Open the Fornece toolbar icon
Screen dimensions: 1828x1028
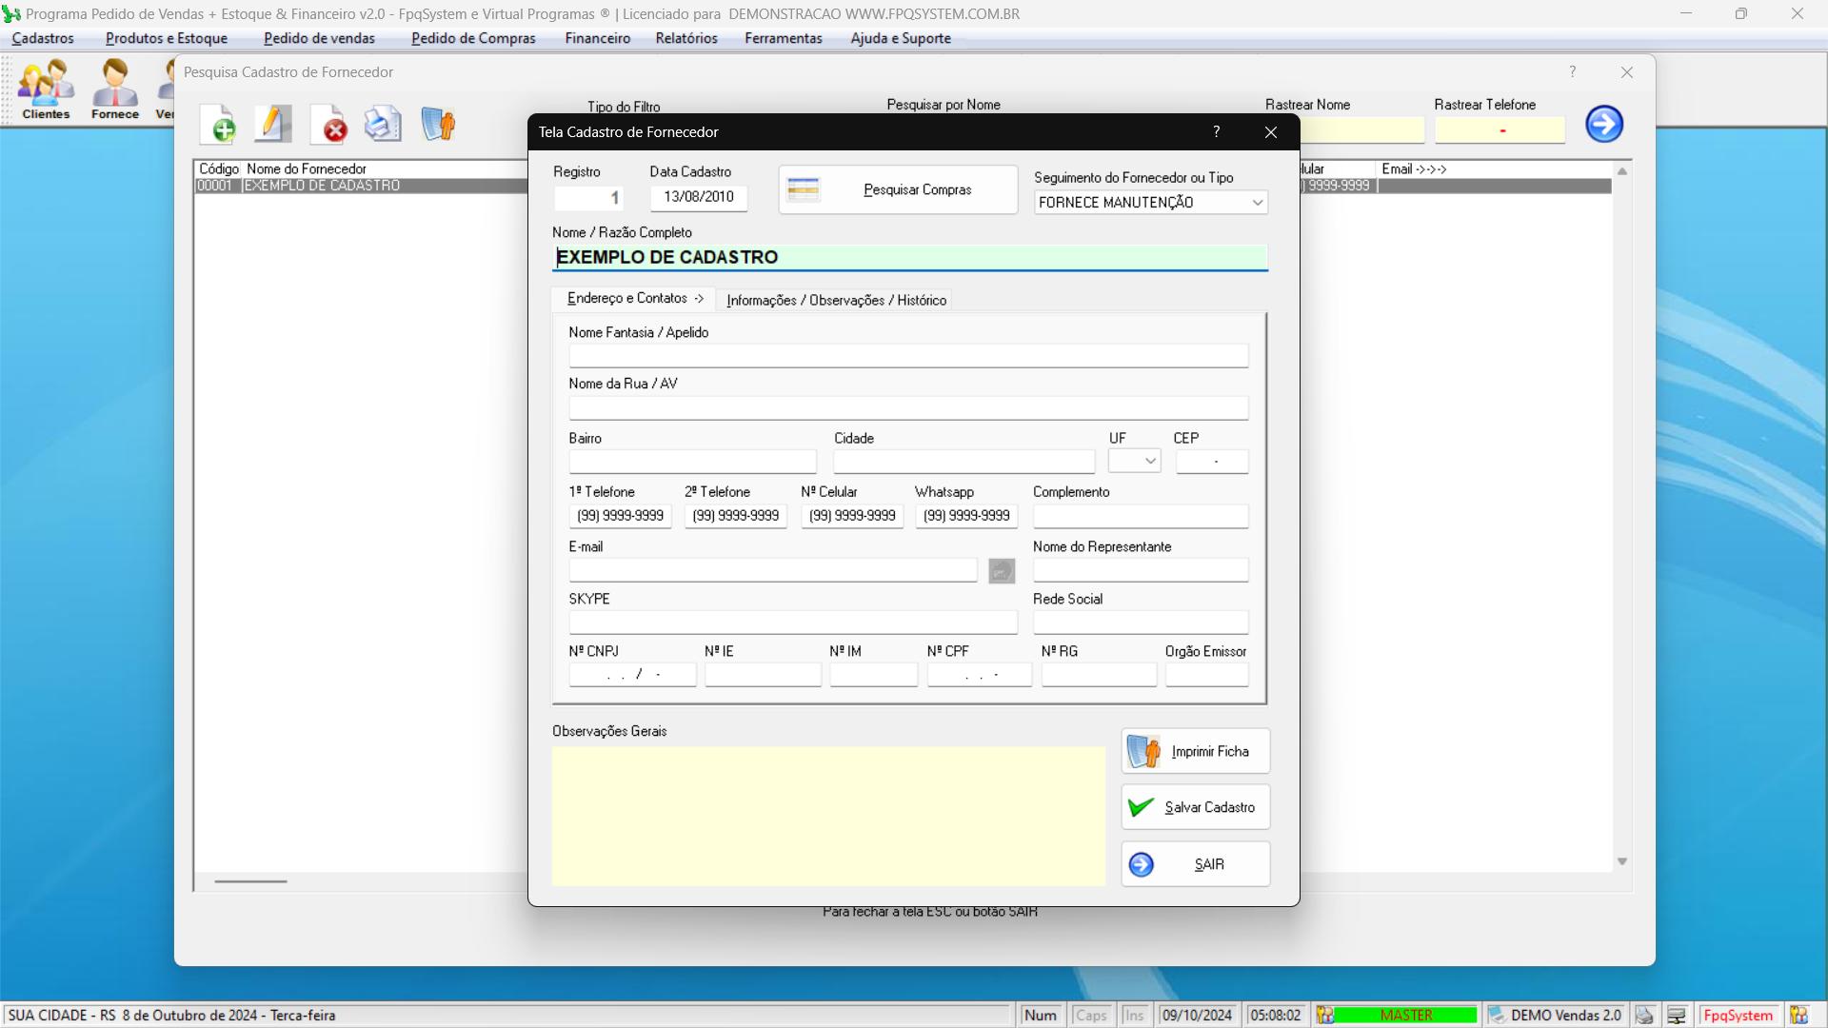pyautogui.click(x=115, y=89)
